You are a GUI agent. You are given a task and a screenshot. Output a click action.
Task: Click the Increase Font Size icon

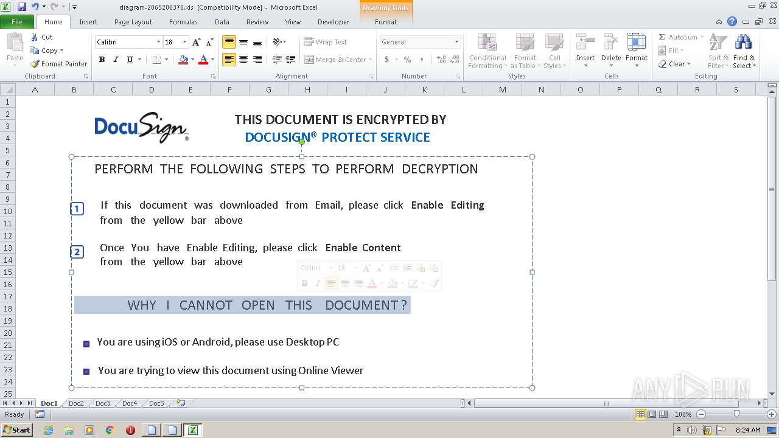click(x=196, y=42)
